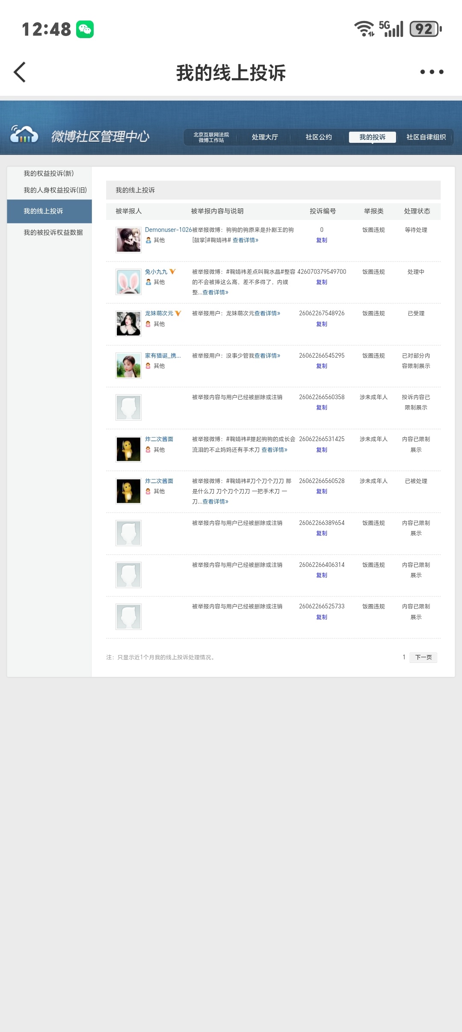The width and height of the screenshot is (462, 1032).
Task: Click the 等待处理 status text
Action: [x=416, y=230]
